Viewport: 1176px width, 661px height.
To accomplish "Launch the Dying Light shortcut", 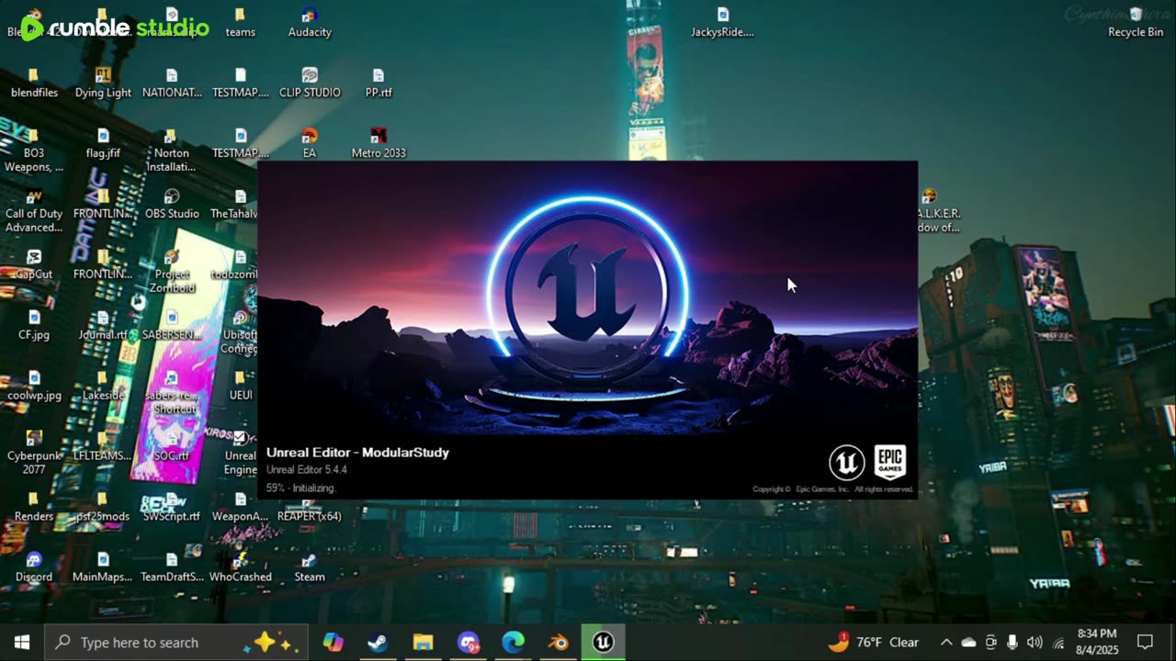I will click(x=103, y=84).
